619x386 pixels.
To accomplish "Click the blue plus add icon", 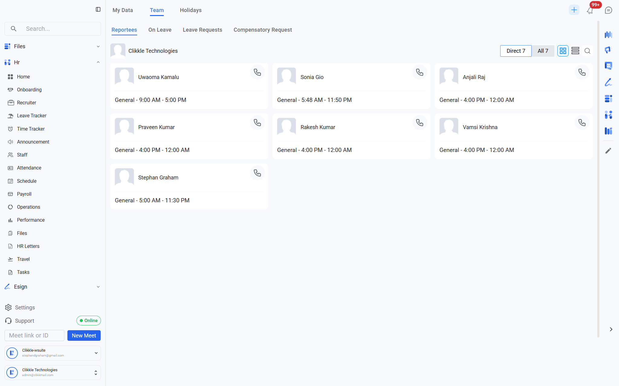I will (x=574, y=10).
